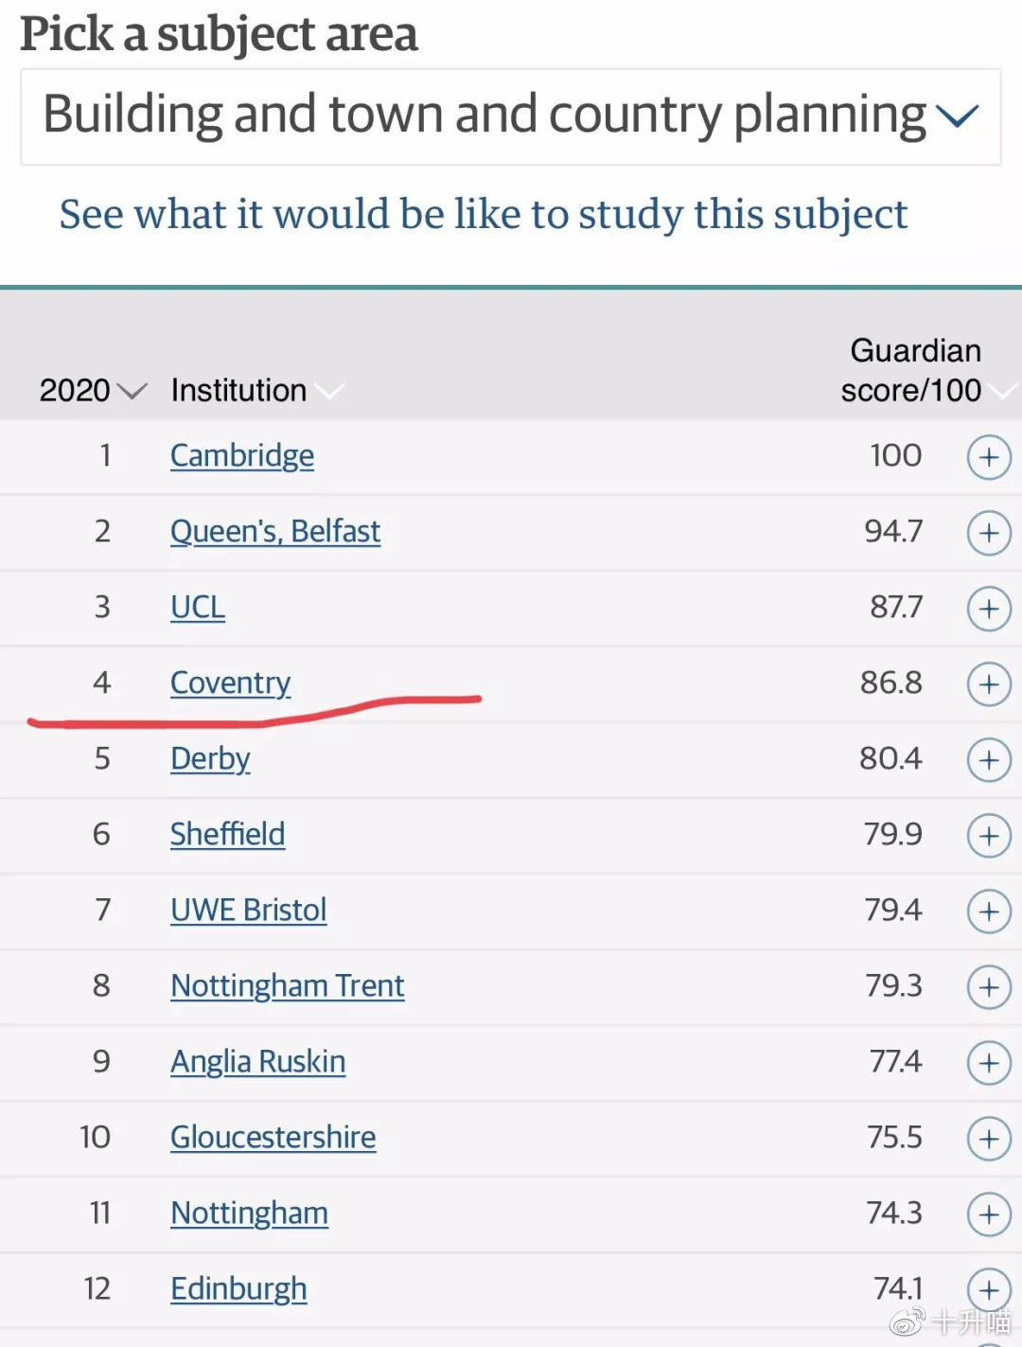
Task: Open the Cambridge institution link
Action: 242,455
